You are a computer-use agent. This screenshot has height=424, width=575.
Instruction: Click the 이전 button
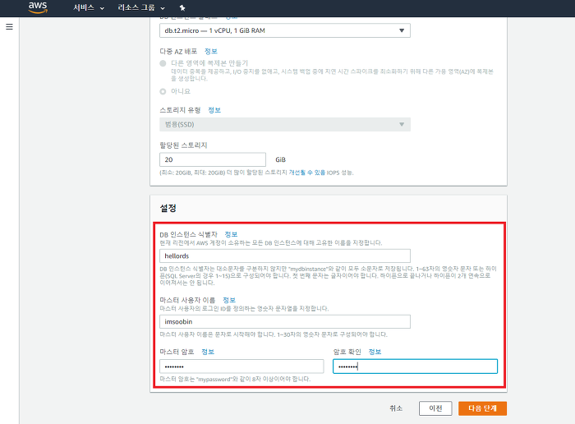coord(435,408)
